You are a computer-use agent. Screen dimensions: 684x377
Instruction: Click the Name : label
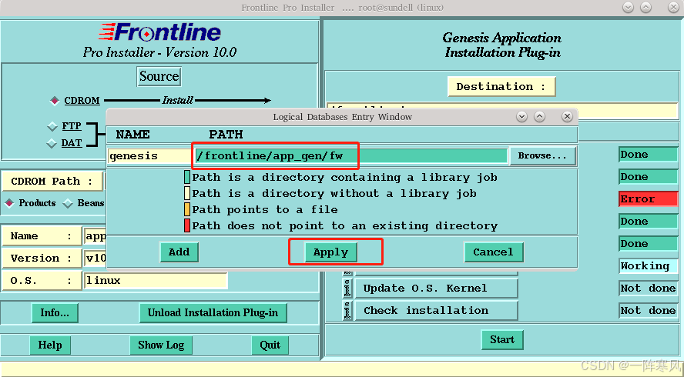click(x=42, y=236)
